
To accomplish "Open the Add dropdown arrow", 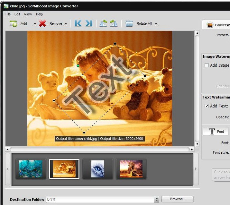I will click(x=35, y=24).
